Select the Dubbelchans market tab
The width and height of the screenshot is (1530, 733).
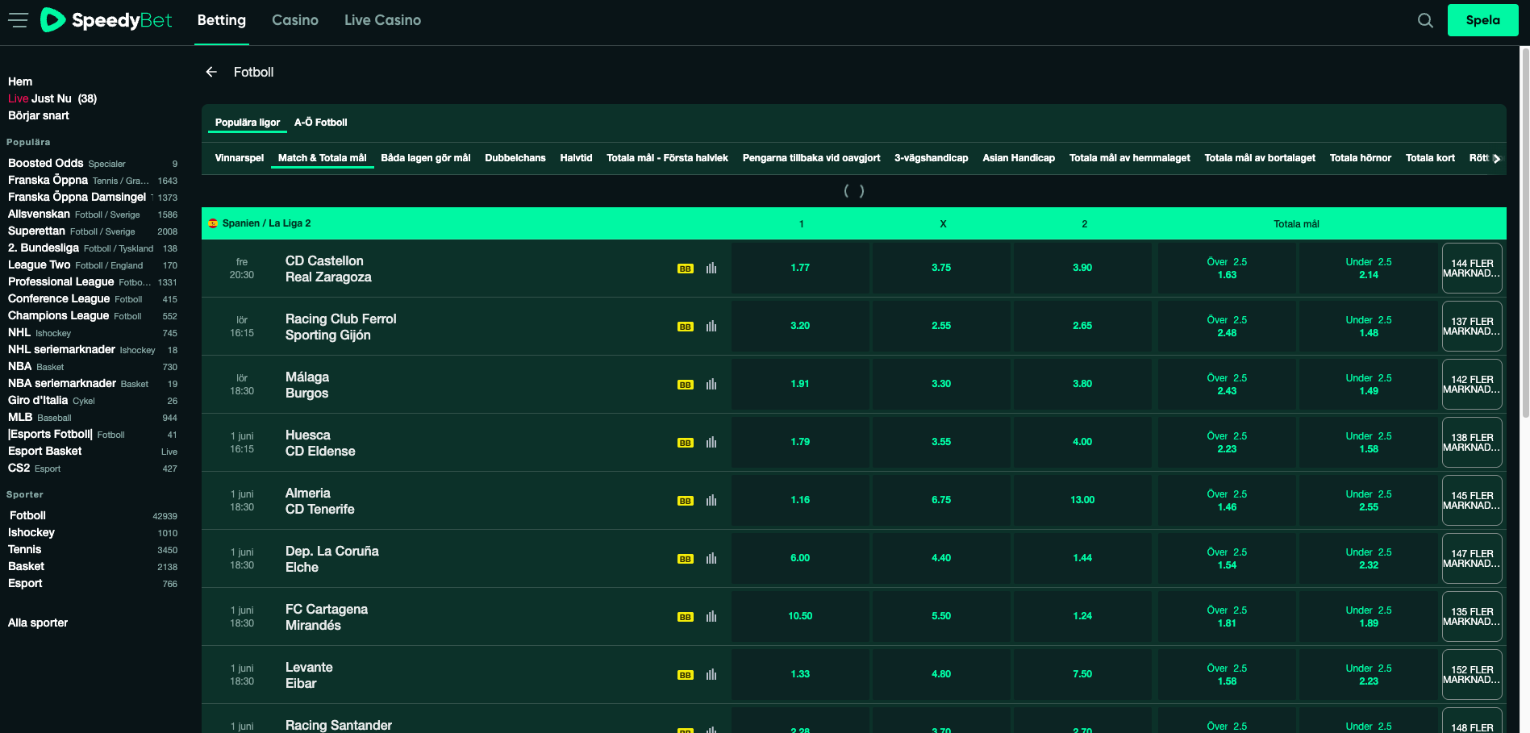[515, 158]
